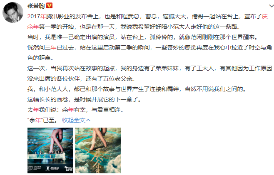Click the red 年 in 恍然间三年已过去
This screenshot has height=175, width=274.
[53, 48]
